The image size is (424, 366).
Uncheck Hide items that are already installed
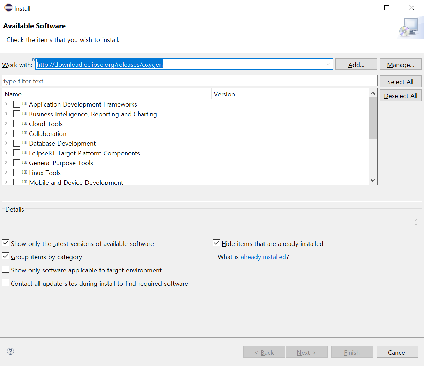click(x=216, y=243)
